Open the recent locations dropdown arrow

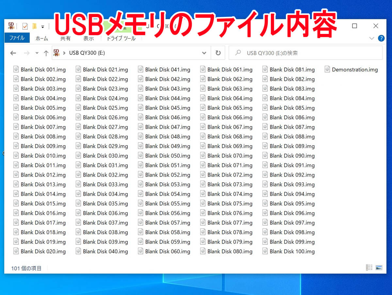click(x=37, y=53)
